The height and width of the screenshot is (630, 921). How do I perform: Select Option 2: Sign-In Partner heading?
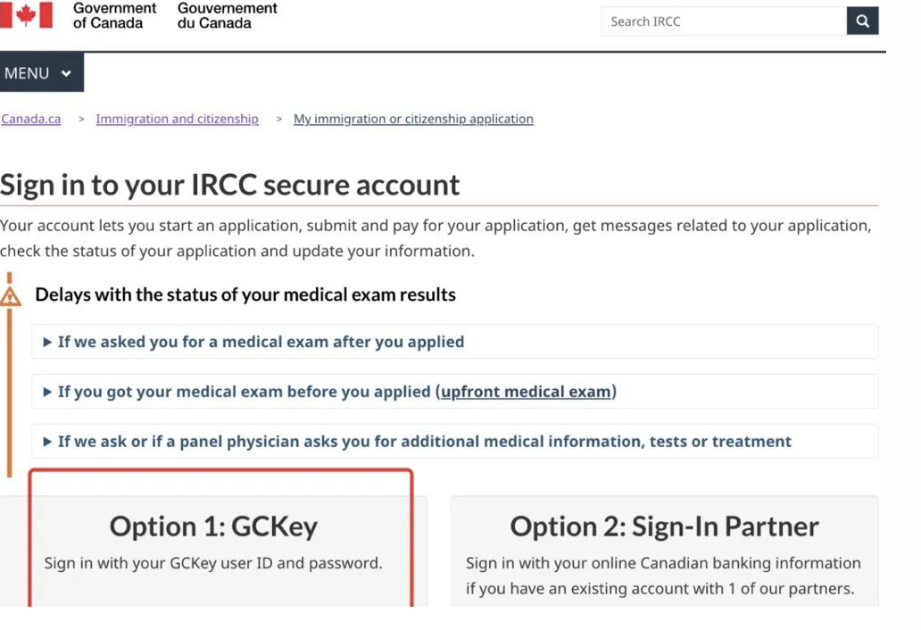(x=664, y=526)
